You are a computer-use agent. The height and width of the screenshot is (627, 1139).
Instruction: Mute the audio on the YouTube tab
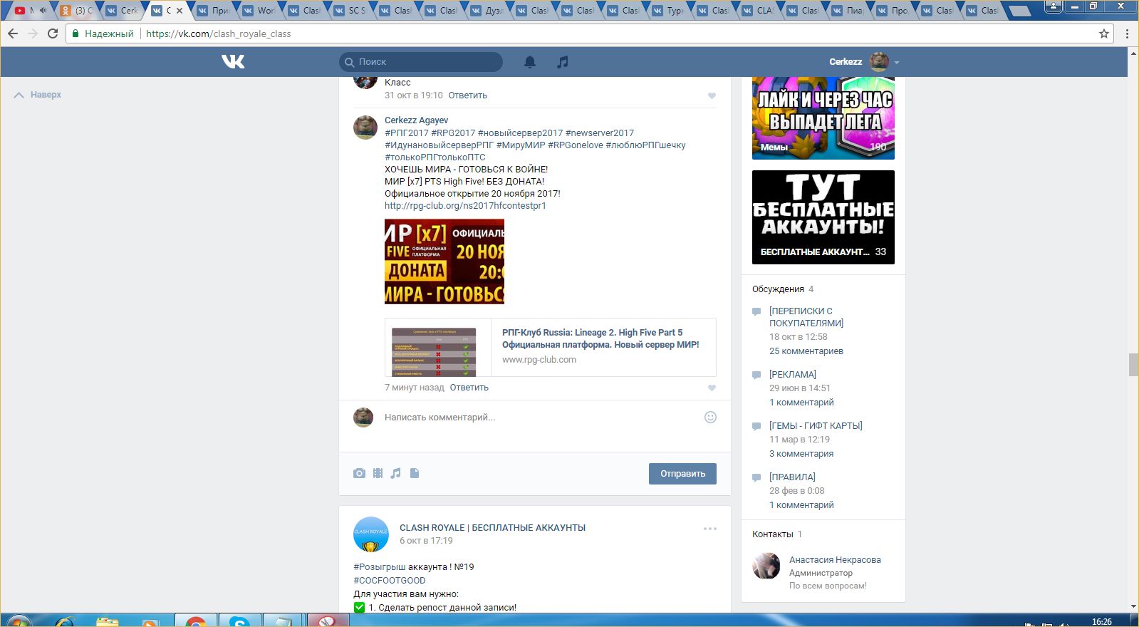coord(43,11)
